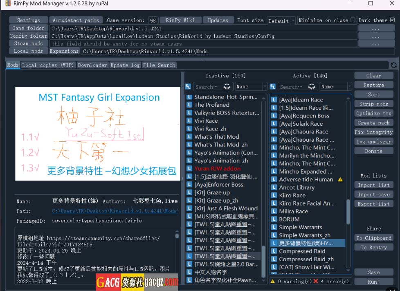This screenshot has width=400, height=291.
Task: Click the yellow warning icon in status bar
Action: tap(273, 281)
